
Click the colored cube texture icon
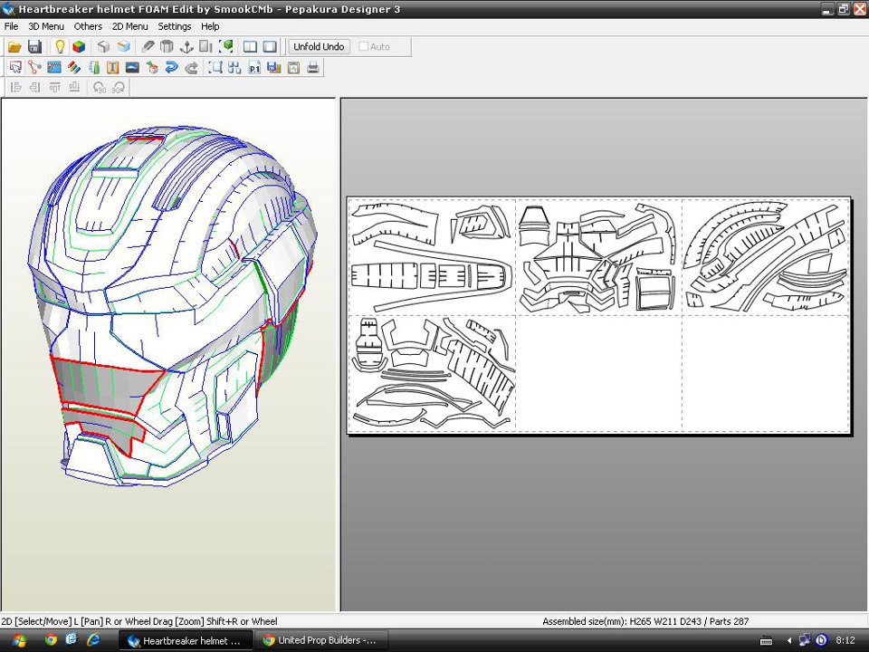pyautogui.click(x=79, y=47)
